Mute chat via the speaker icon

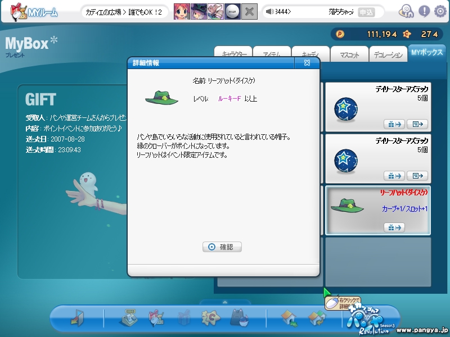269,12
